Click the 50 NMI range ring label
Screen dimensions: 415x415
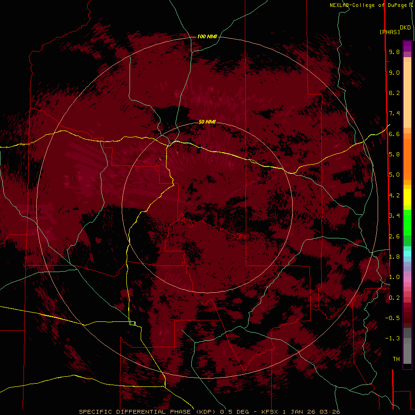(x=207, y=122)
